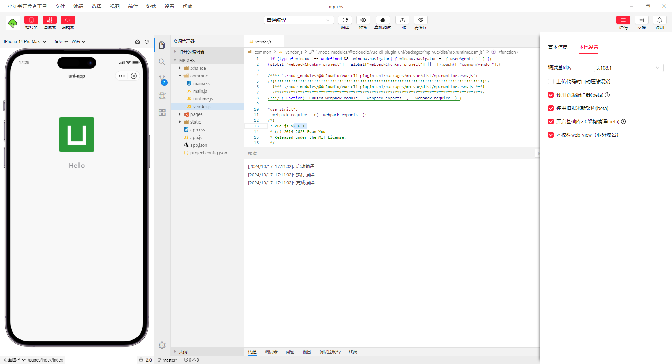The width and height of the screenshot is (672, 364).
Task: Expand the 大纲 outline section
Action: pos(207,352)
